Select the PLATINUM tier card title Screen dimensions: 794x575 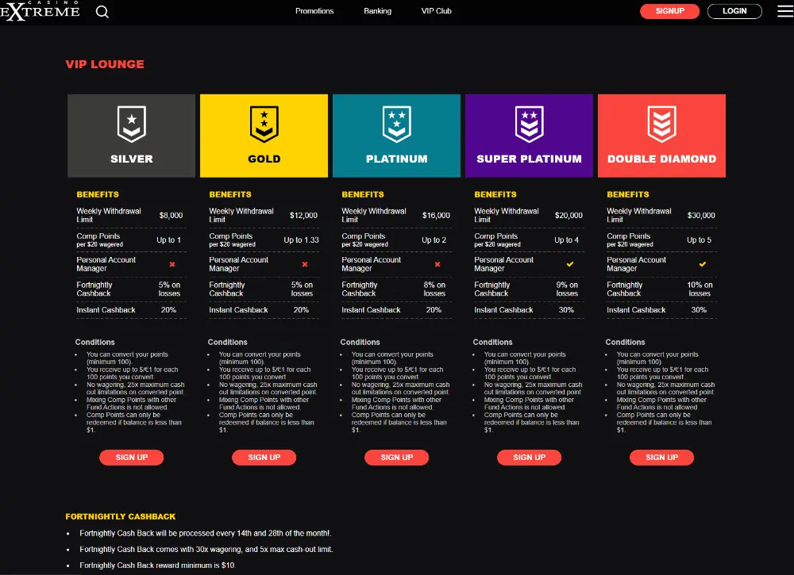click(396, 159)
